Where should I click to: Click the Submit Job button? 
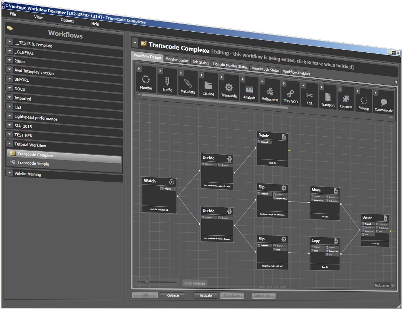264,296
